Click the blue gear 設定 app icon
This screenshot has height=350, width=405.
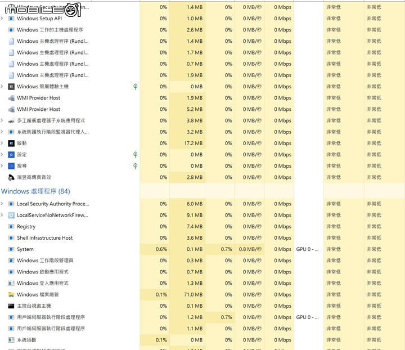coord(11,155)
